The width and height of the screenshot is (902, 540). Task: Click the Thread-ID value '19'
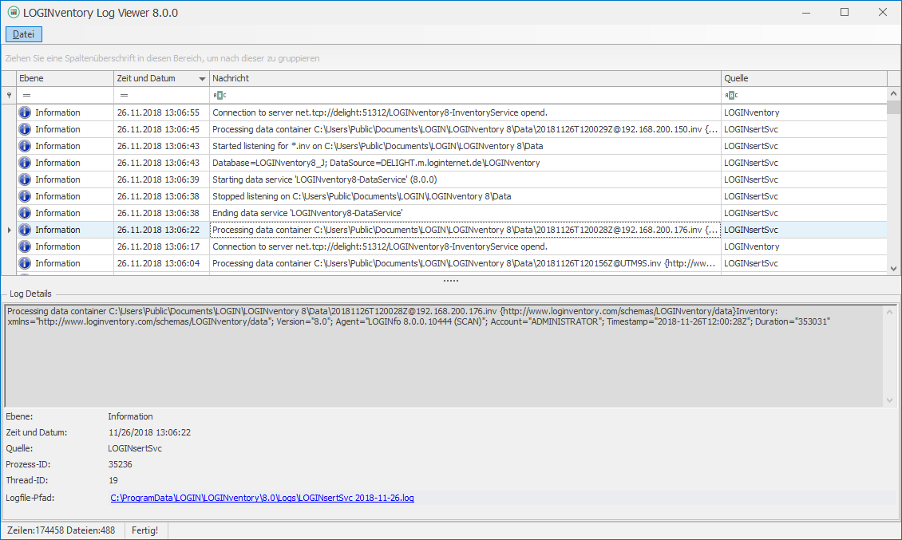coord(113,481)
